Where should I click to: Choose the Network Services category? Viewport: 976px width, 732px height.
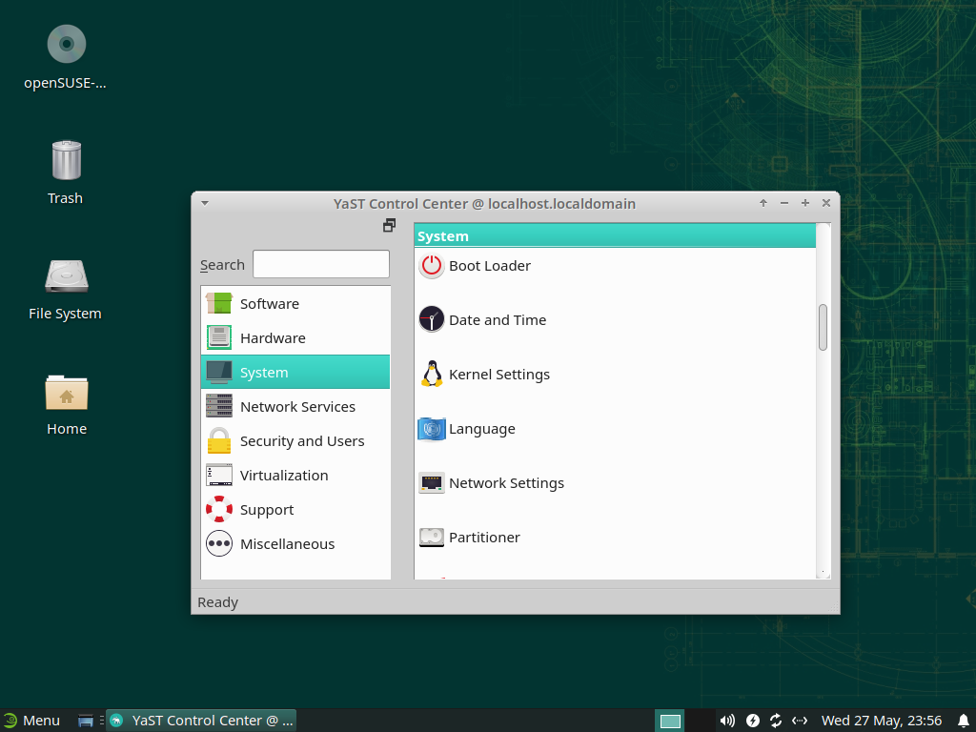pyautogui.click(x=297, y=407)
